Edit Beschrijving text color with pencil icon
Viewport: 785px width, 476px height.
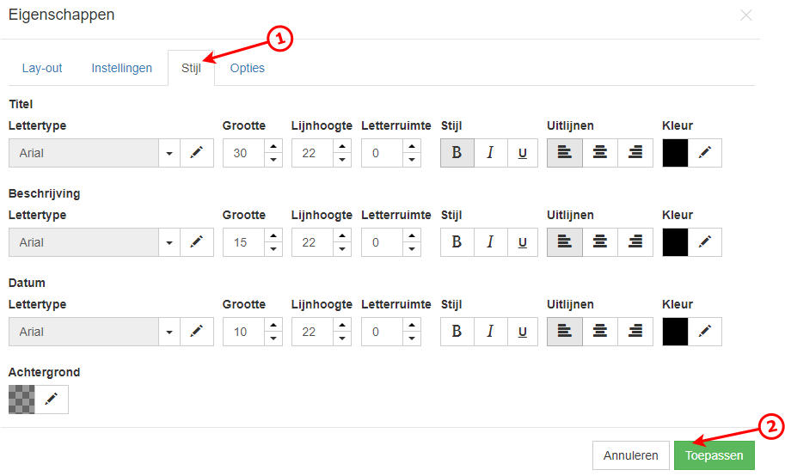(x=705, y=242)
